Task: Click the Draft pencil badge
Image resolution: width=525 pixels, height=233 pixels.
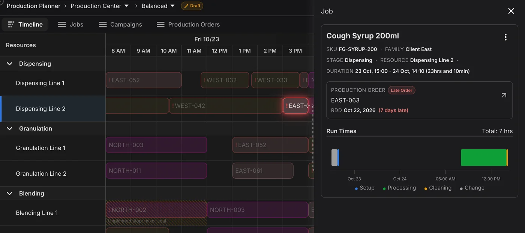Action: (x=192, y=6)
